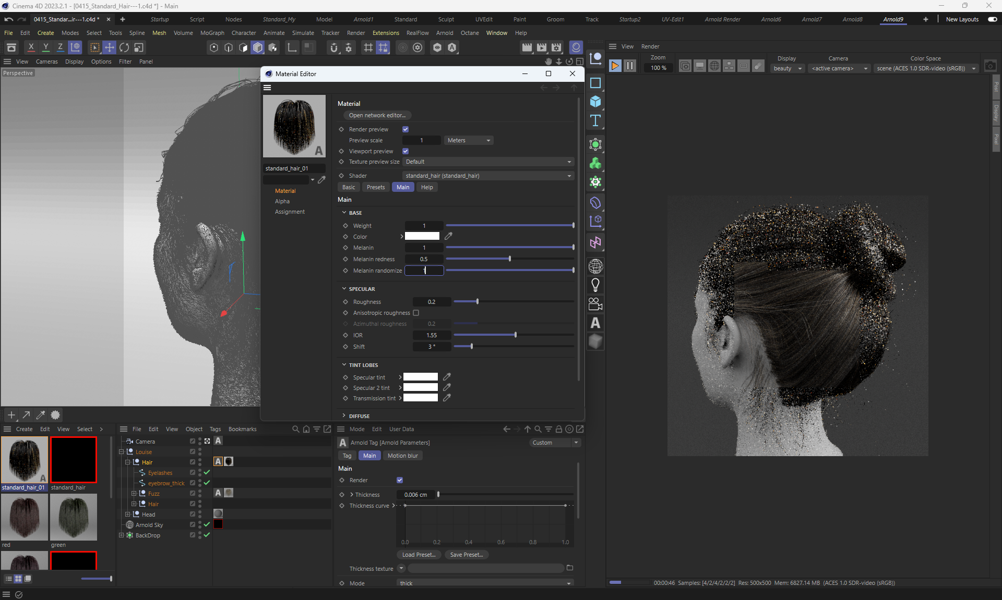Click the Specular tint white color swatch
This screenshot has height=600, width=1002.
click(420, 377)
